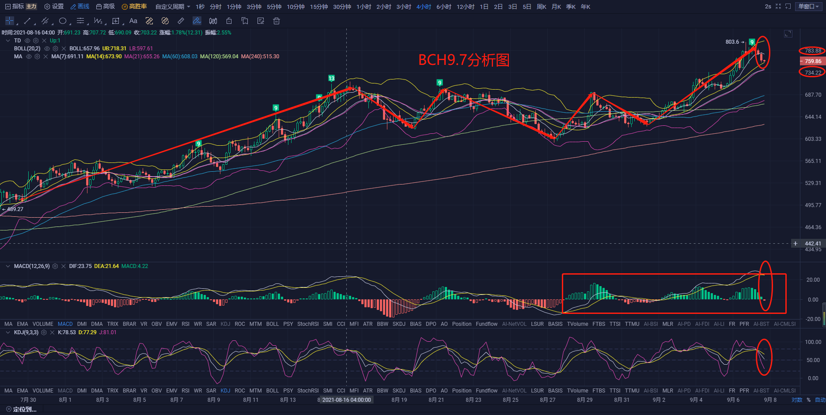Collapse the MACD(12,26,9) indicator panel chevron
The image size is (826, 415).
[x=8, y=266]
